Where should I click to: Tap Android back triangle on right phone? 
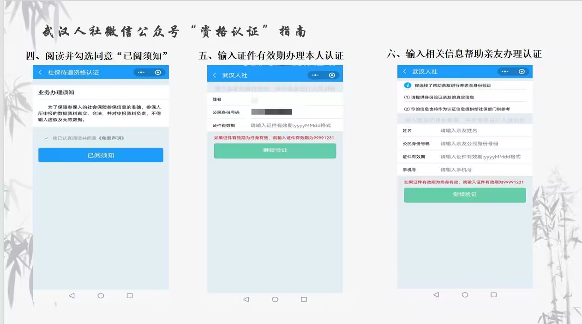(436, 295)
